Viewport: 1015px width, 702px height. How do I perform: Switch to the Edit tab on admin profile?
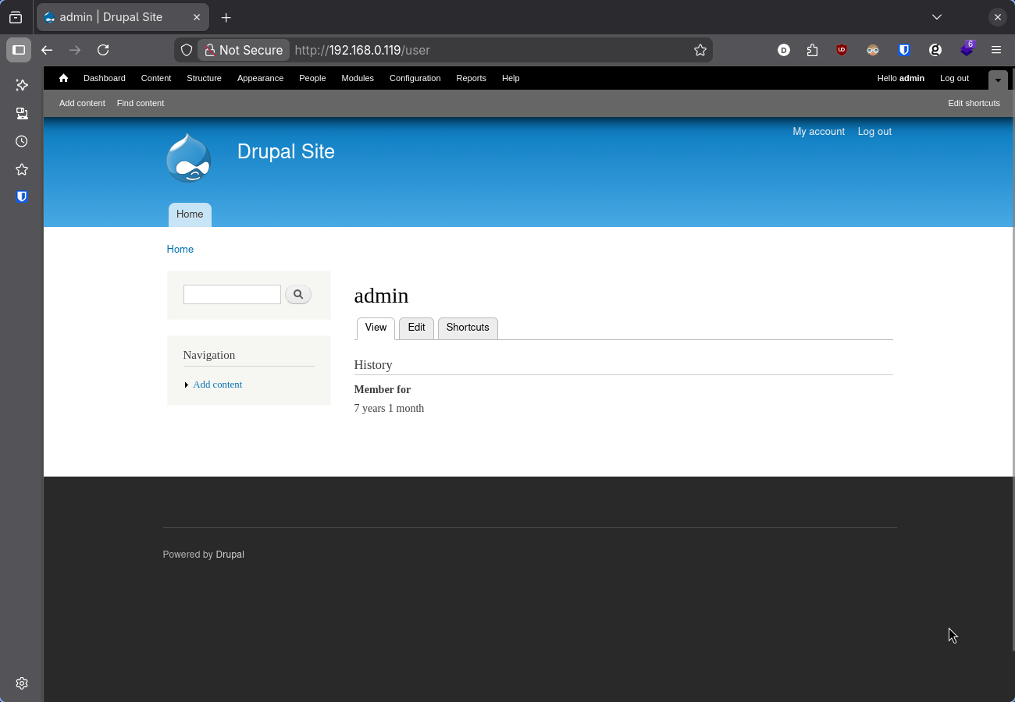(x=416, y=328)
